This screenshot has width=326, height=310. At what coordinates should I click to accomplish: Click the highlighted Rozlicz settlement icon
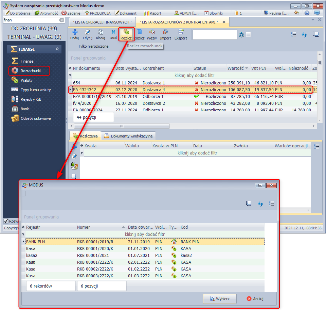tap(126, 32)
